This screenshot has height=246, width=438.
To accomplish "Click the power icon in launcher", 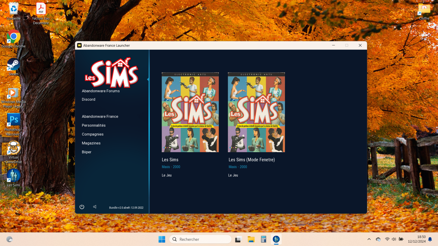I will click(82, 207).
